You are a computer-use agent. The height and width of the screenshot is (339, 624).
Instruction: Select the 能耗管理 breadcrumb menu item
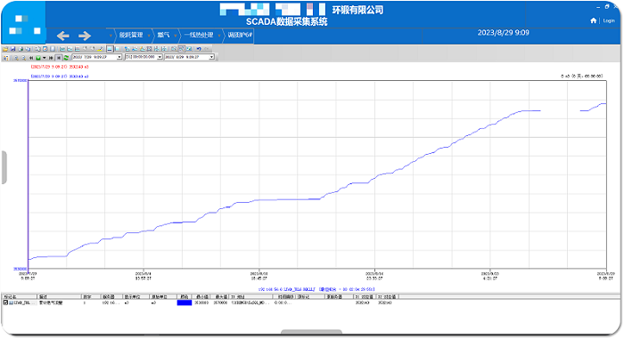(x=131, y=36)
